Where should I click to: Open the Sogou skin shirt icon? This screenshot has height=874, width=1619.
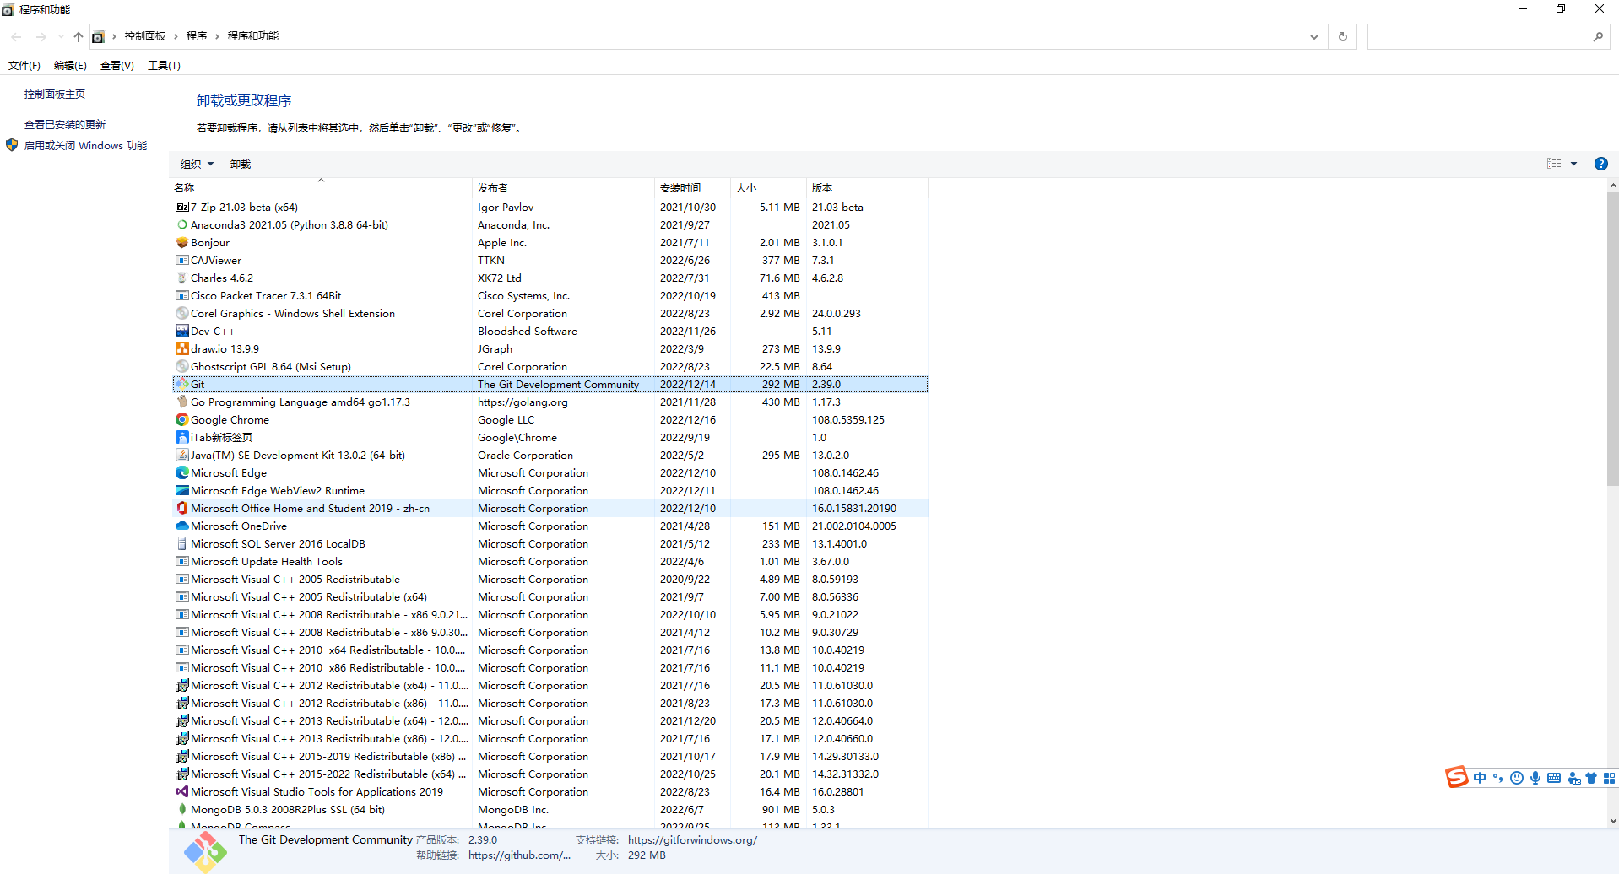tap(1591, 778)
